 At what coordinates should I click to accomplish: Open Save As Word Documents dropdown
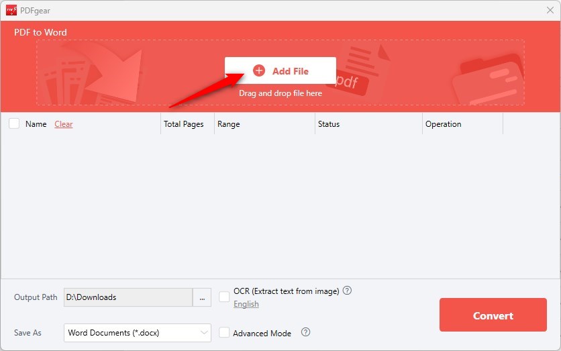coord(138,333)
